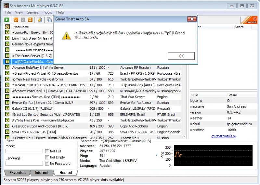Image resolution: width=260 pixels, height=185 pixels.
Task: Select the CrazyBob's Cops And Robbers (0.3.7) row
Action: pos(93,126)
